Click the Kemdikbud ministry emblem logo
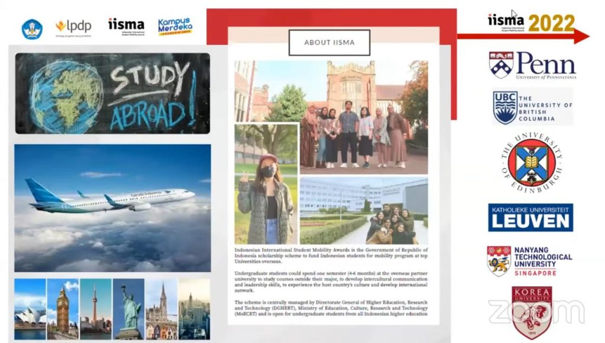Image resolution: width=605 pixels, height=343 pixels. pos(32,29)
